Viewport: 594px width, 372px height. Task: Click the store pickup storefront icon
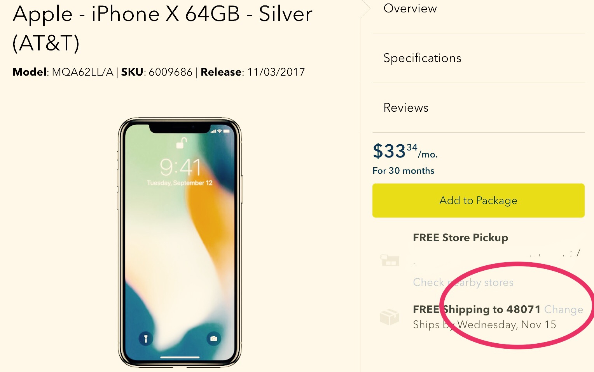tap(390, 260)
